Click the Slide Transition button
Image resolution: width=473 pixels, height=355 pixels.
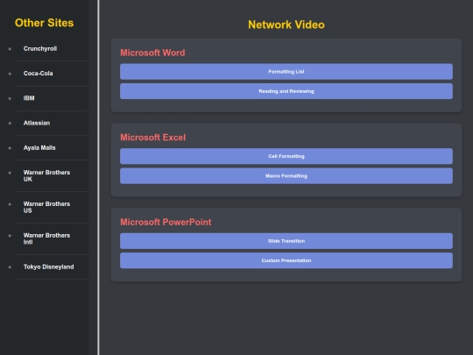point(286,241)
